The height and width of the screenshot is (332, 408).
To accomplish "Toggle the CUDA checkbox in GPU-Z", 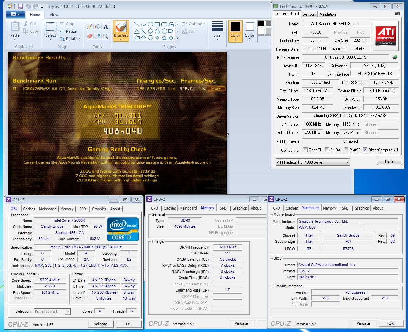I will pyautogui.click(x=327, y=150).
